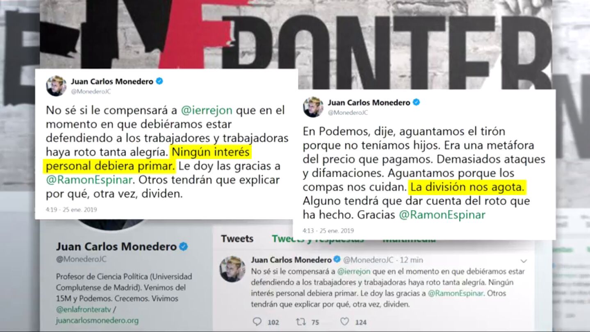This screenshot has height=332, width=590.
Task: Open the Multimedia tab
Action: (x=409, y=239)
